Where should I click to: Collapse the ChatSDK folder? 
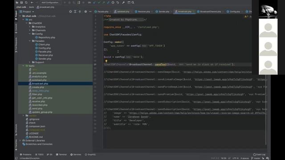pos(27,23)
